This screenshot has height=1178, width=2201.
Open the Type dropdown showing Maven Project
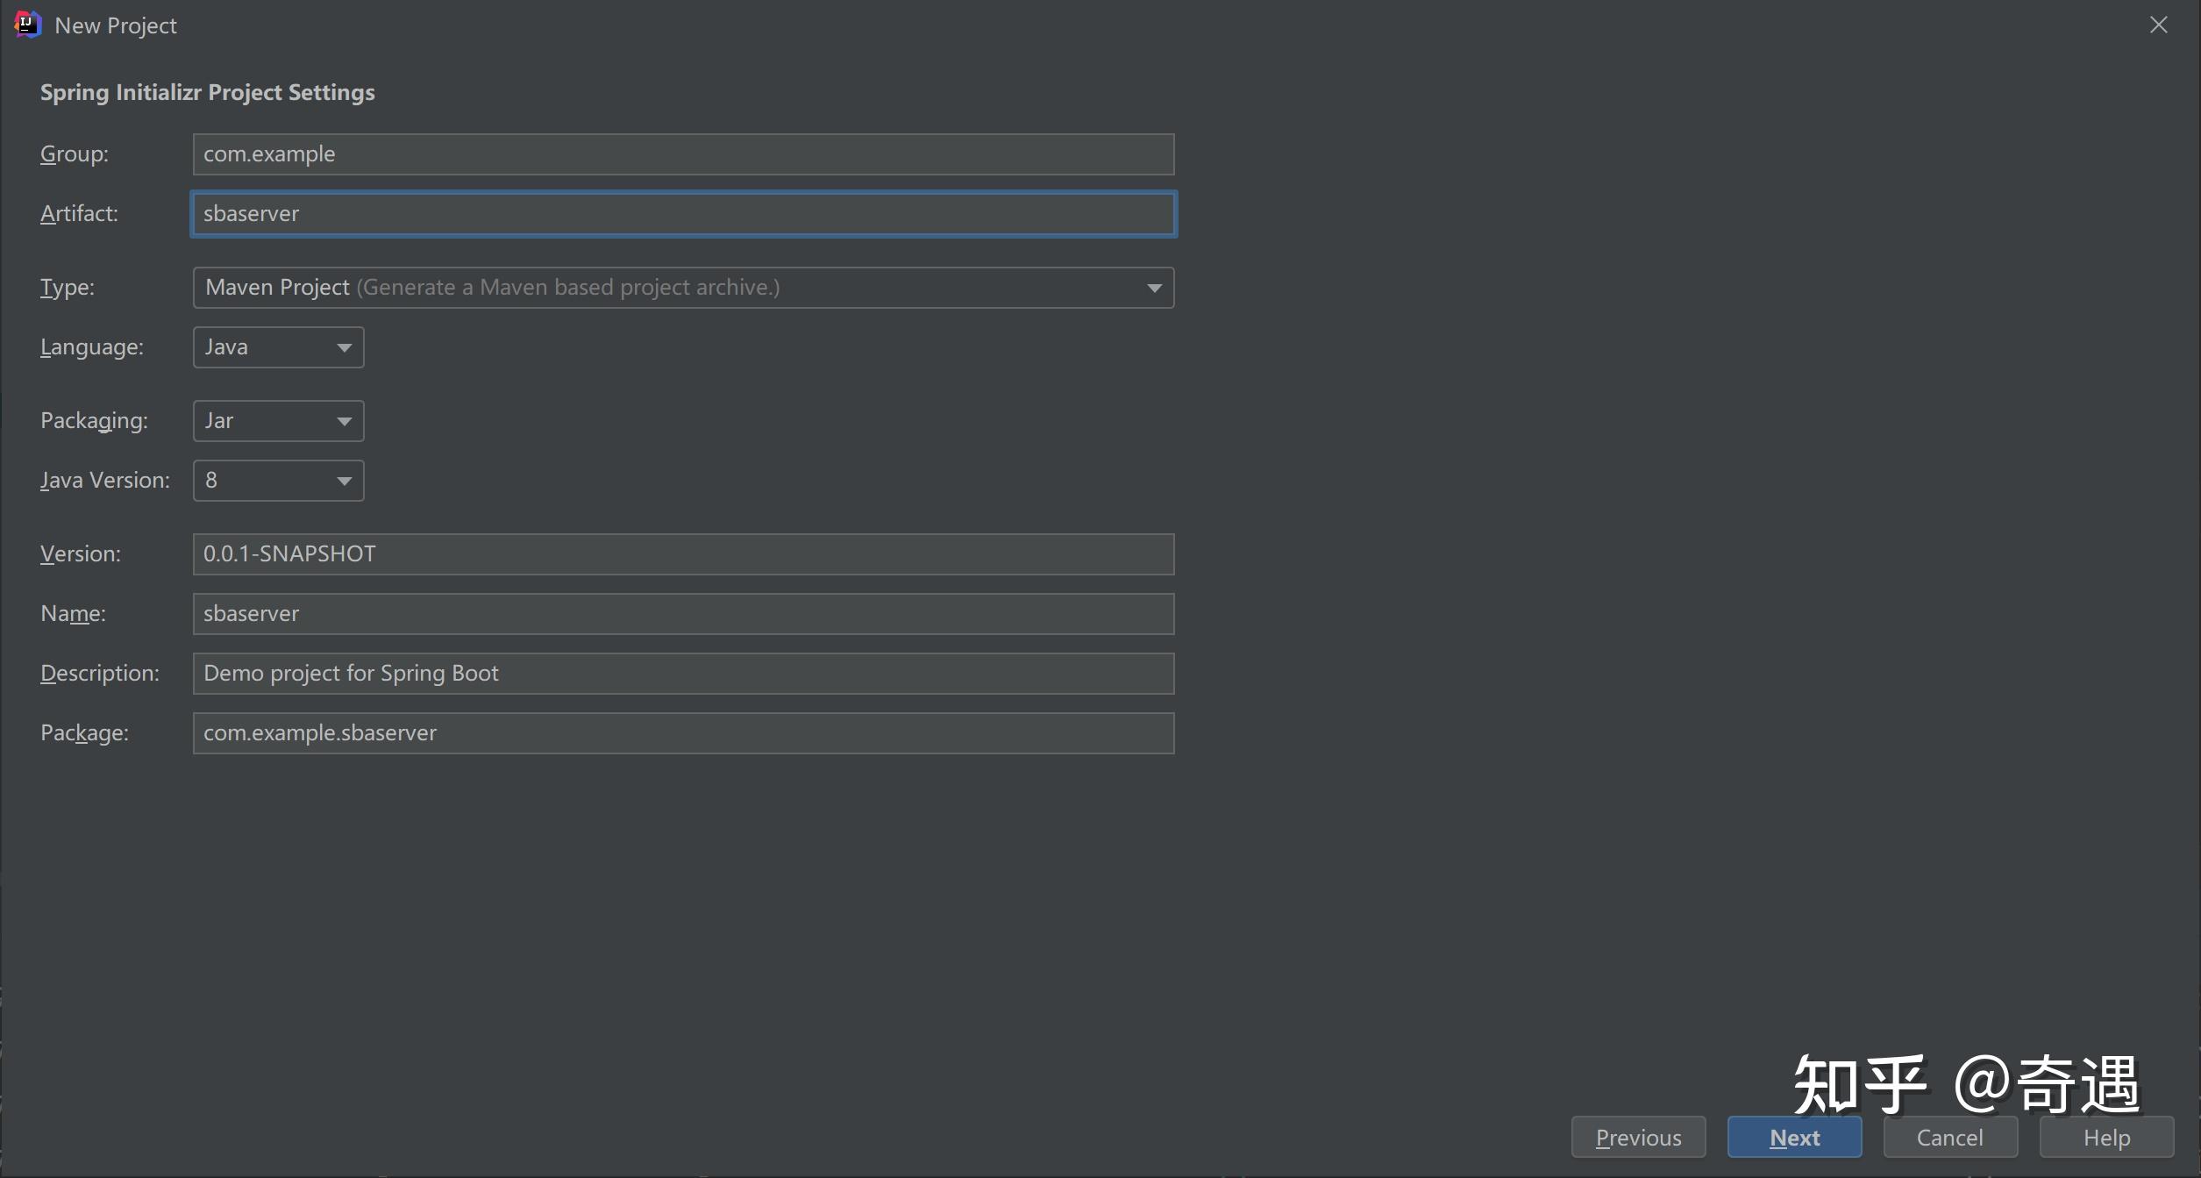684,287
